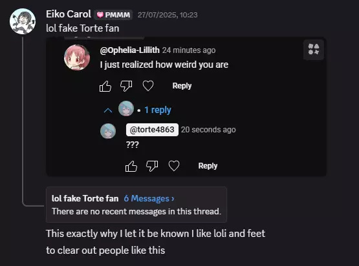Open the shapes icon on embedded image
Screen dimensions: 359x266
(x=314, y=49)
